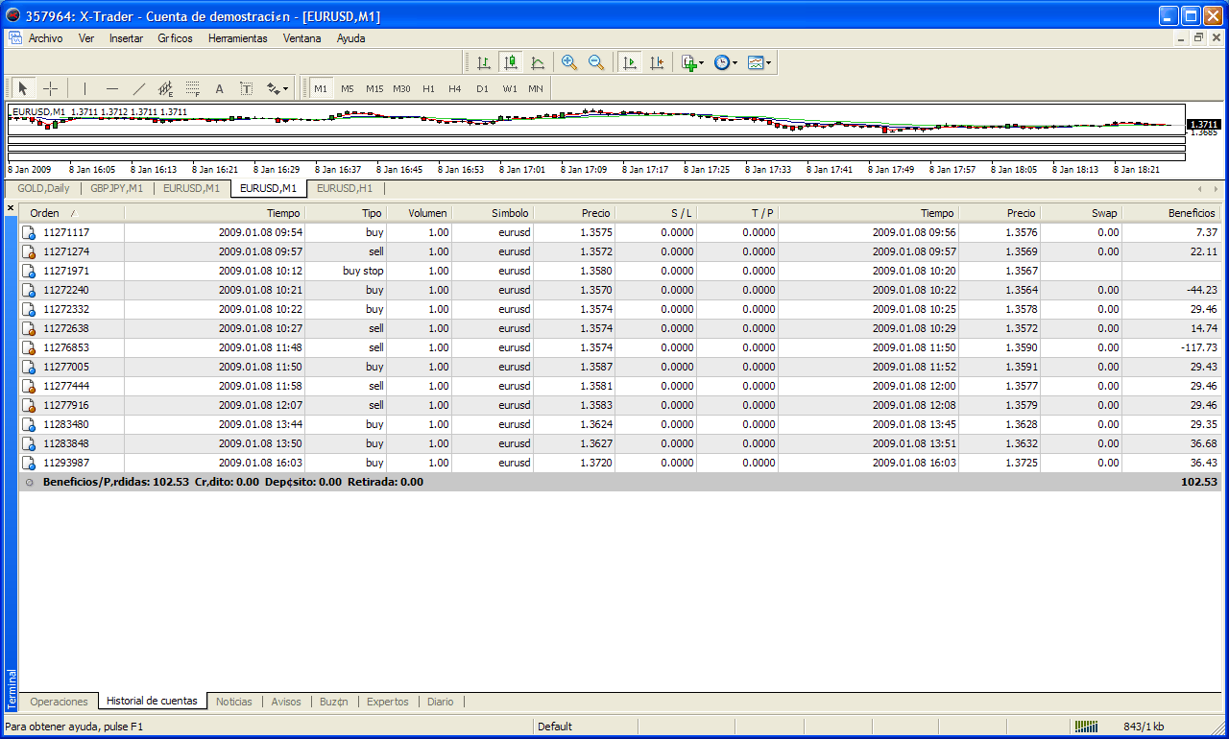
Task: Select the Fibonacci retracement tool
Action: point(192,88)
